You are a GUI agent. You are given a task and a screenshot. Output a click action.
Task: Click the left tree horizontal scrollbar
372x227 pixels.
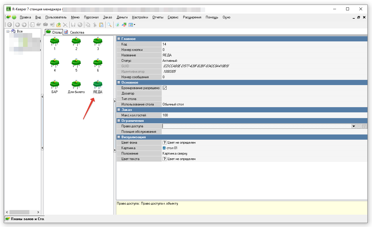[22, 212]
